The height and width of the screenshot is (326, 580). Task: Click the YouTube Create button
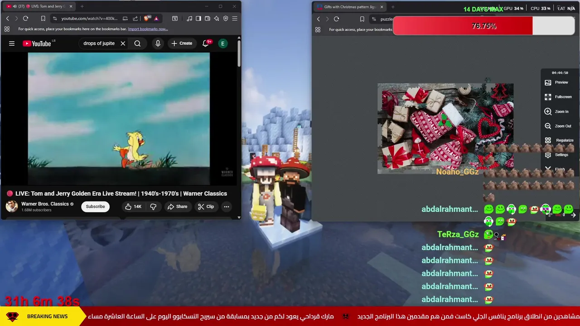coord(182,43)
